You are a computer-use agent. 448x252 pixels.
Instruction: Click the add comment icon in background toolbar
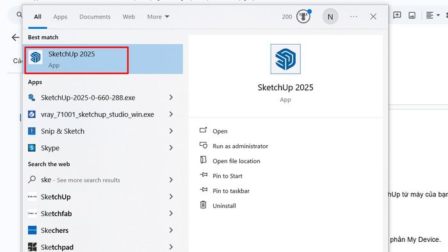click(397, 15)
